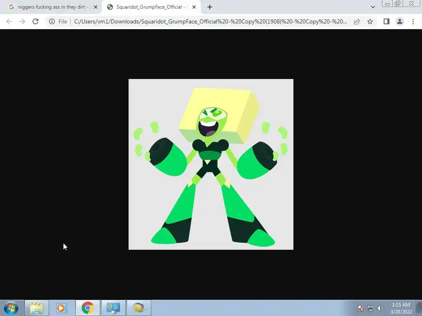Close the Google search tab

[96, 7]
